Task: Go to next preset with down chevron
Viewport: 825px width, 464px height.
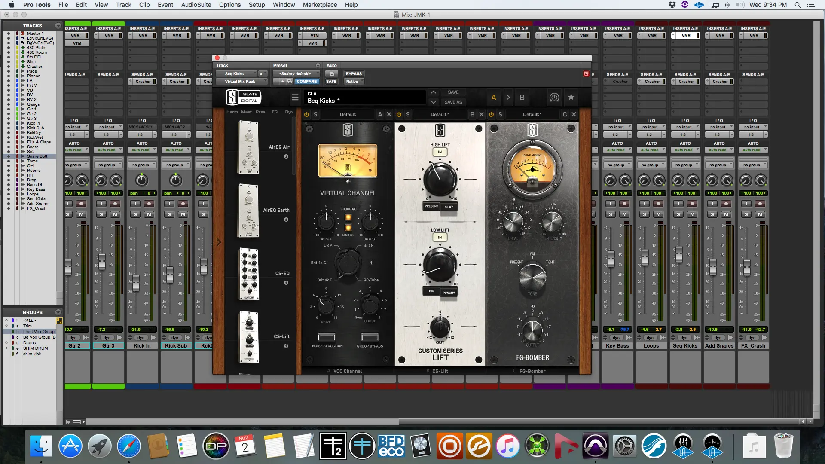Action: point(434,102)
